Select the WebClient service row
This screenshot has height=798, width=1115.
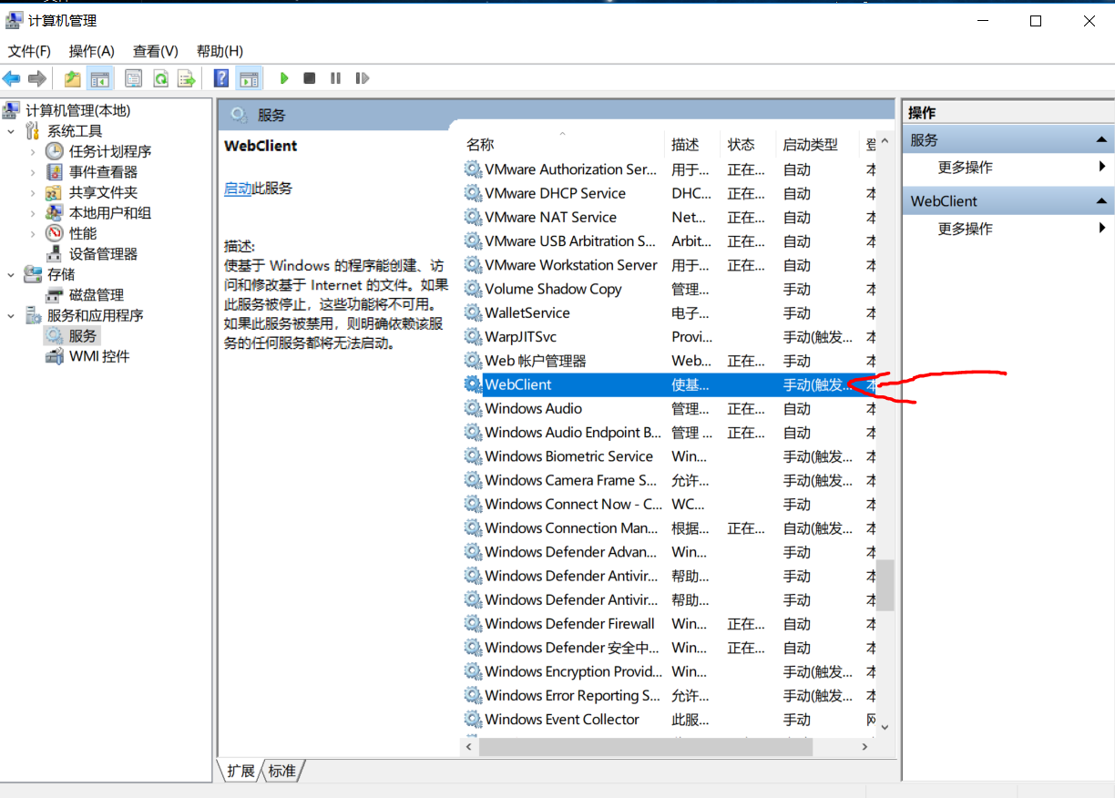click(x=670, y=384)
